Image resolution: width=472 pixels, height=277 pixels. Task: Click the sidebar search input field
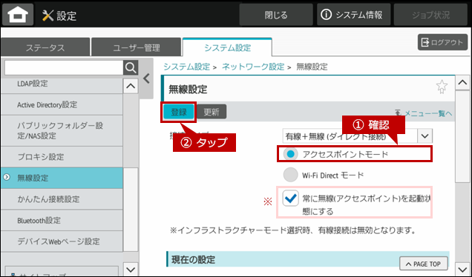point(64,68)
